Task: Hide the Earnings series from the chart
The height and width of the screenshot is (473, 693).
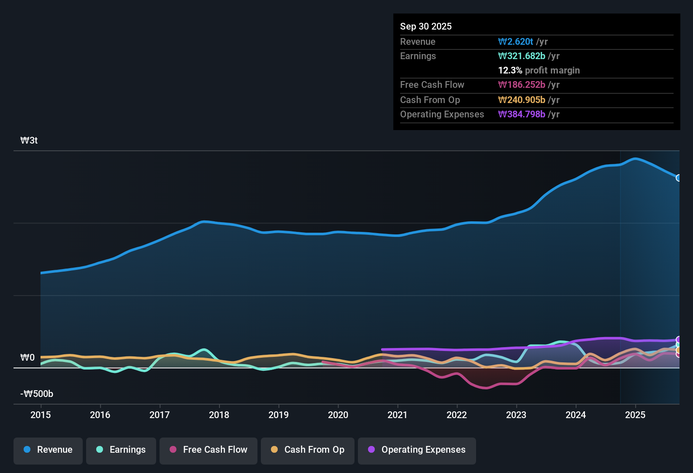Action: click(121, 450)
